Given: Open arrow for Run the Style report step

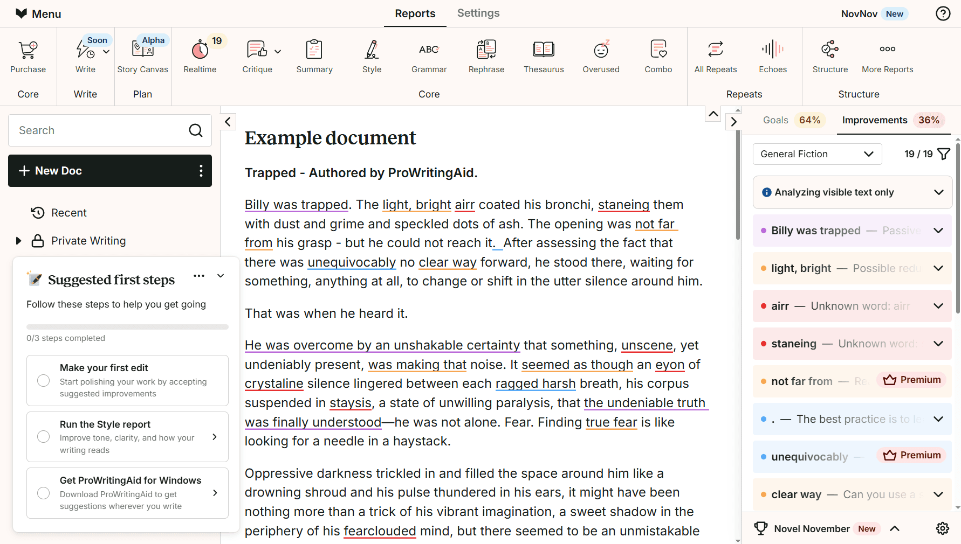Looking at the screenshot, I should (x=215, y=437).
